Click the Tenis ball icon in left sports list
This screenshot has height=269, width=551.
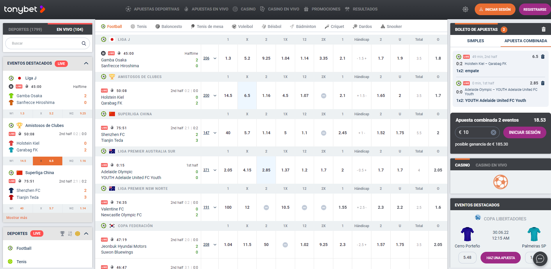(x=10, y=261)
